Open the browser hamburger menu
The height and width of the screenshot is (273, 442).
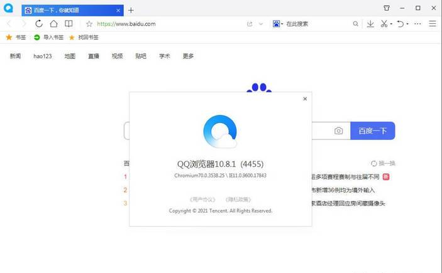click(433, 24)
